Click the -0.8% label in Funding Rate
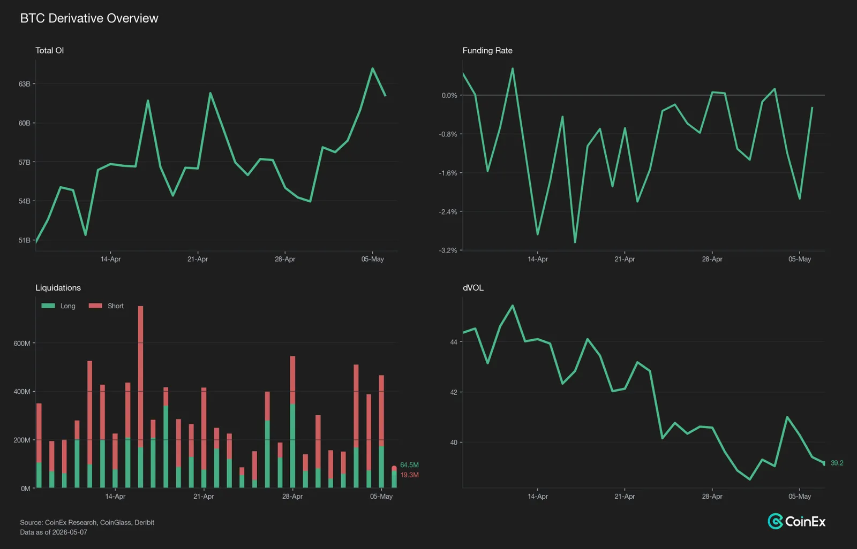Screen dimensions: 857x549 (x=448, y=134)
